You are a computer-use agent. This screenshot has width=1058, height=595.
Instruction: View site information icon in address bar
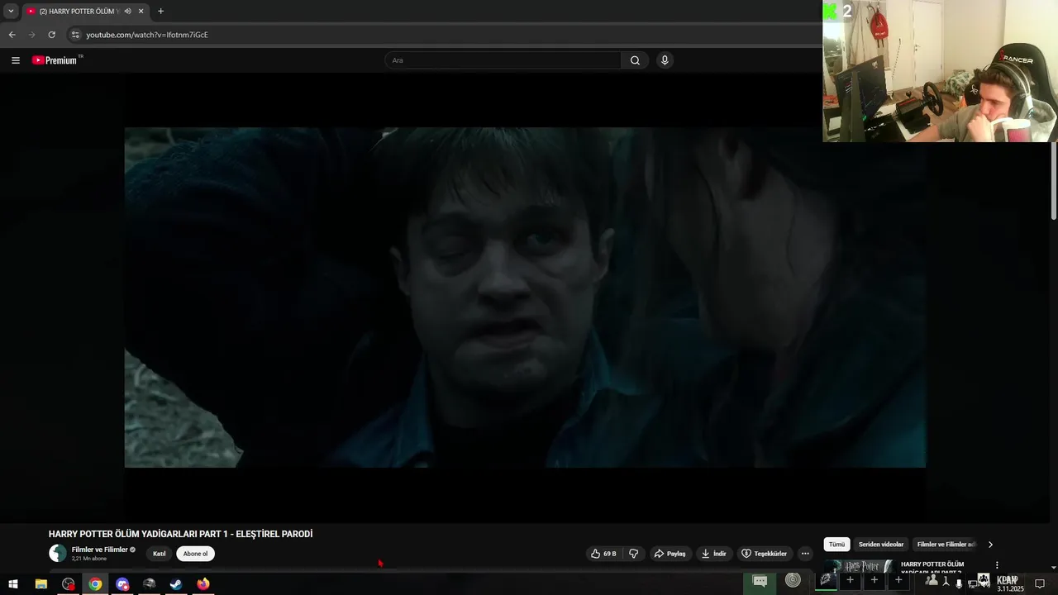coord(75,35)
